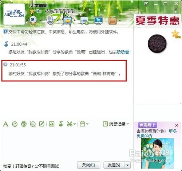Screen dimensions: 182x171
Task: Insert picture using image icon
Action: tap(52, 124)
